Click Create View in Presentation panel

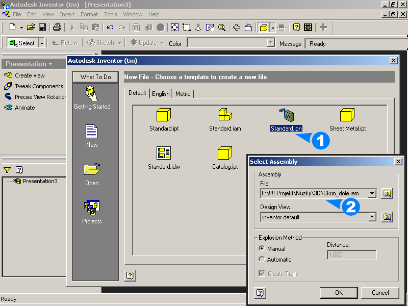click(24, 75)
